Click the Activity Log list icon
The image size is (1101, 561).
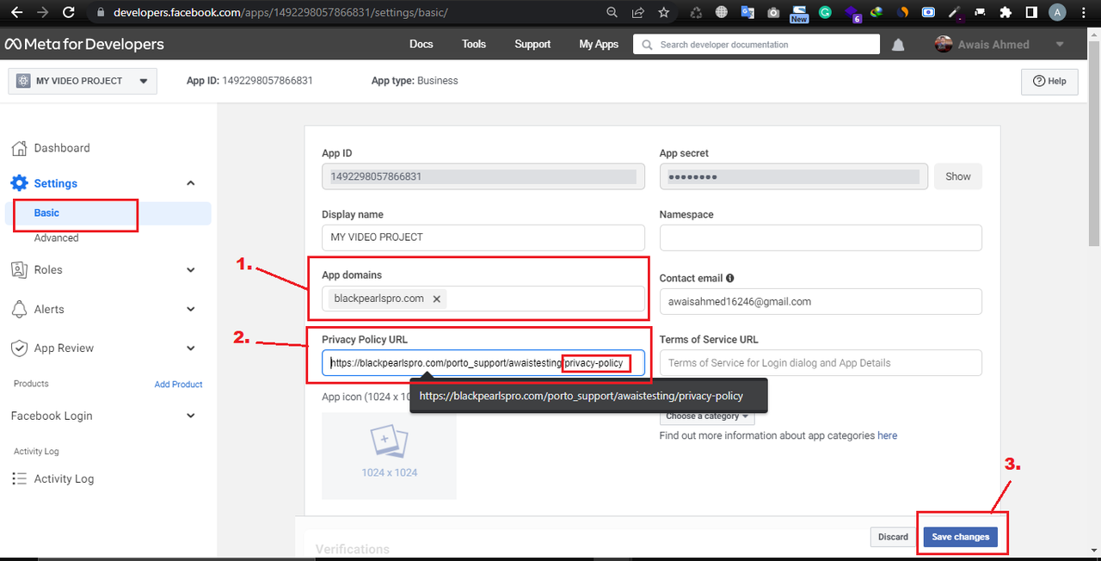(x=19, y=478)
